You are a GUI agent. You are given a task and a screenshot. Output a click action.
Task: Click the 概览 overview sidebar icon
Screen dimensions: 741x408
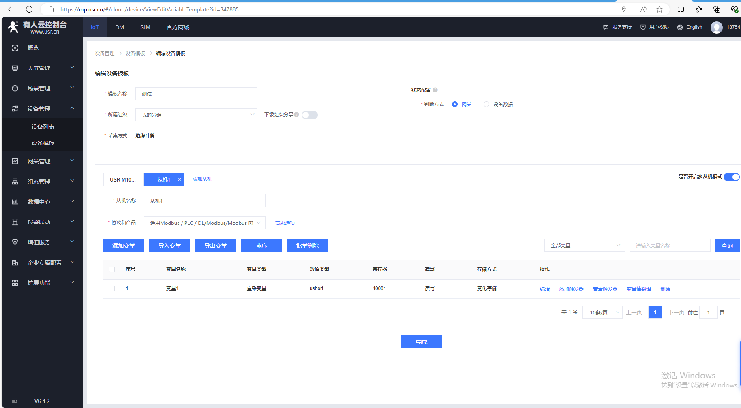[15, 48]
